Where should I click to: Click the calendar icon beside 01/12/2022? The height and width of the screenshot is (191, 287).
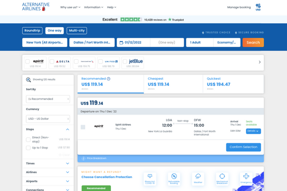coord(121,42)
